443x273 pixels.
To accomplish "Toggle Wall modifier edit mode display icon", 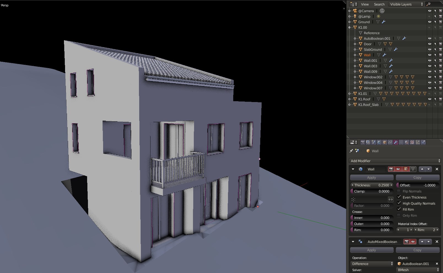I will (x=406, y=169).
